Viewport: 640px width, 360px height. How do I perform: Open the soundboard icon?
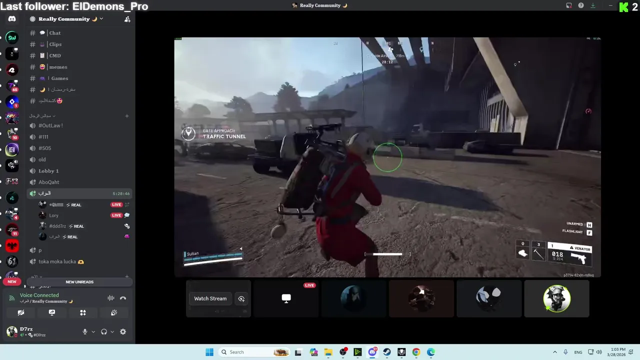tap(114, 312)
